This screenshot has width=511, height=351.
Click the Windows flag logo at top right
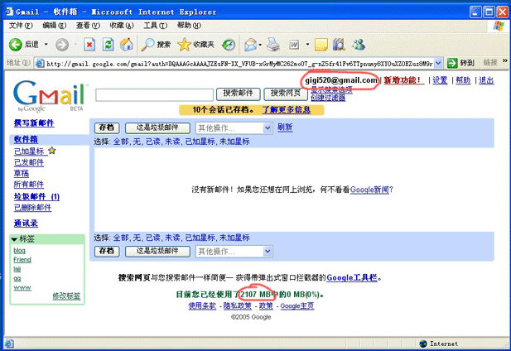point(499,26)
